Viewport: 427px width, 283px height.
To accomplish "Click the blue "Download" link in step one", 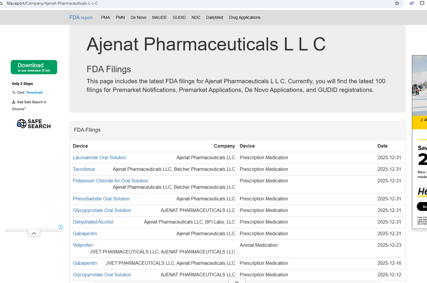I will (35, 92).
